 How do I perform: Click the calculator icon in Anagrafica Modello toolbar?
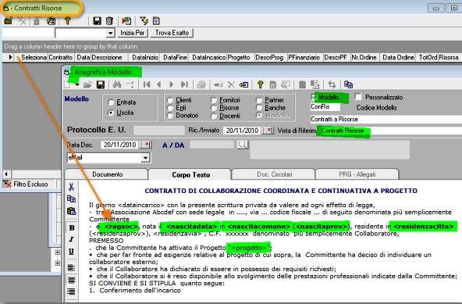click(x=273, y=85)
